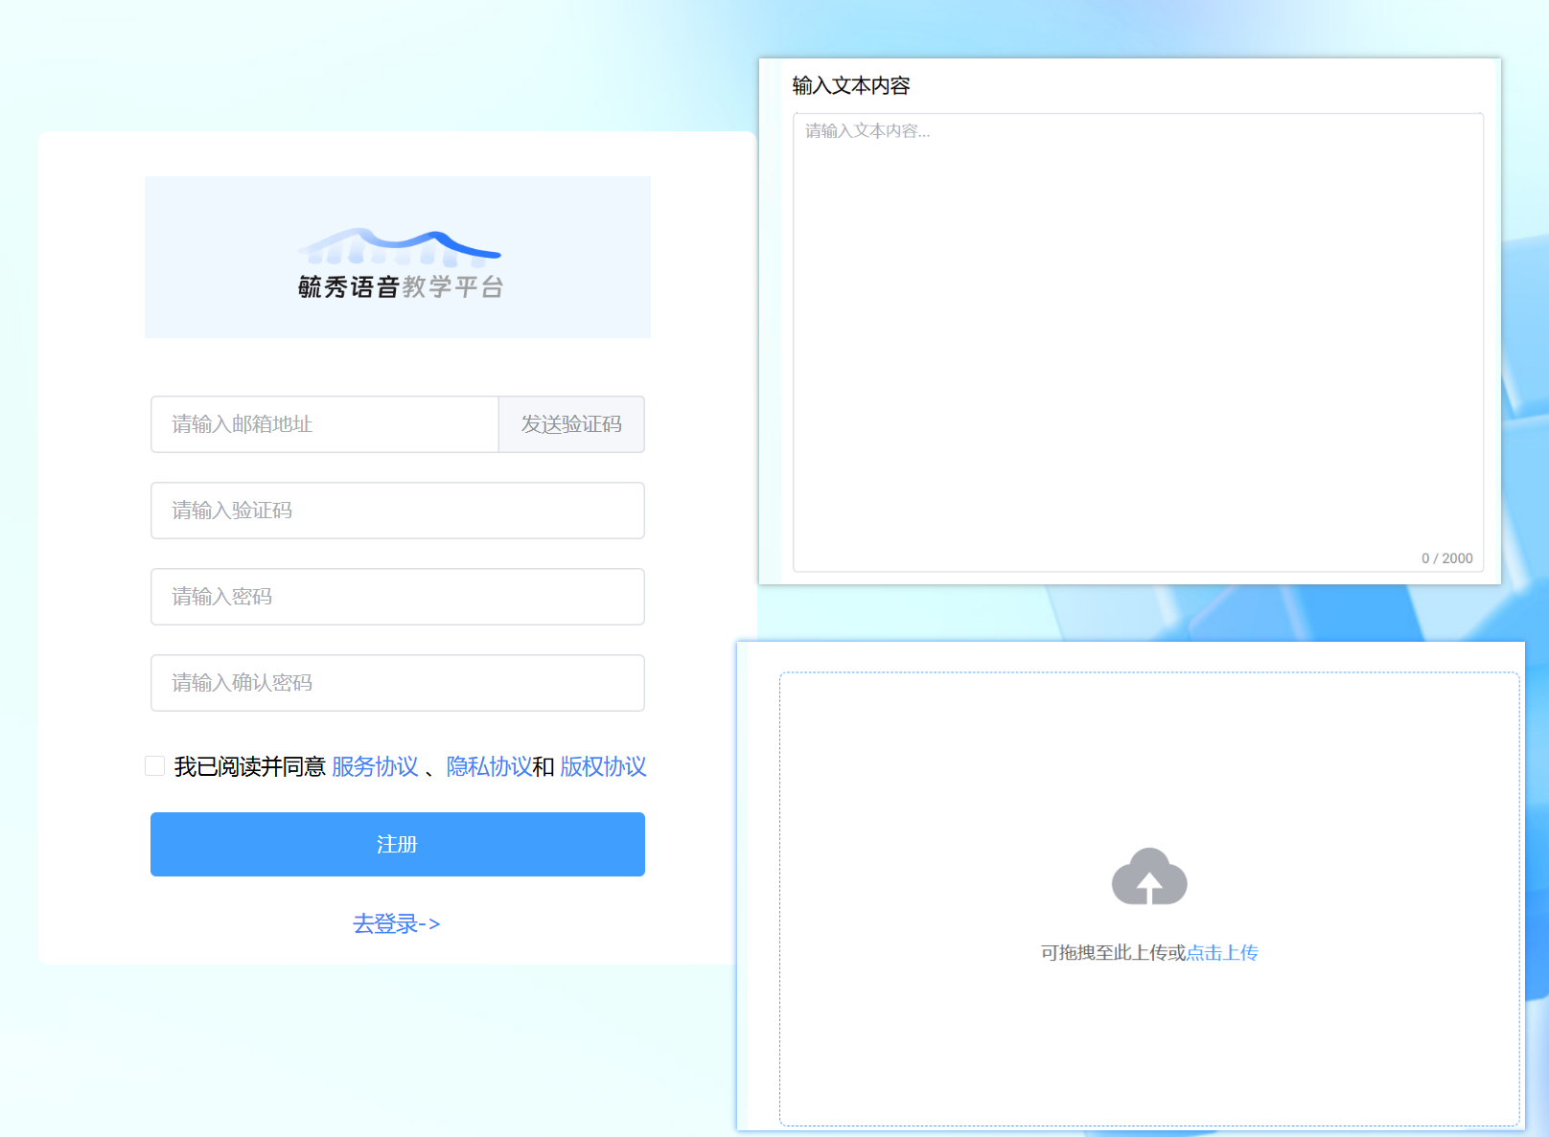
Task: Select the password input field
Action: click(397, 597)
